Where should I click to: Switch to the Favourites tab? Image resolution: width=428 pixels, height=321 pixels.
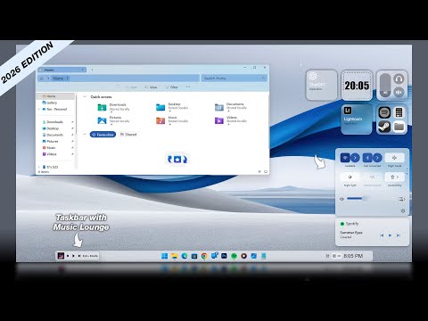(x=103, y=135)
